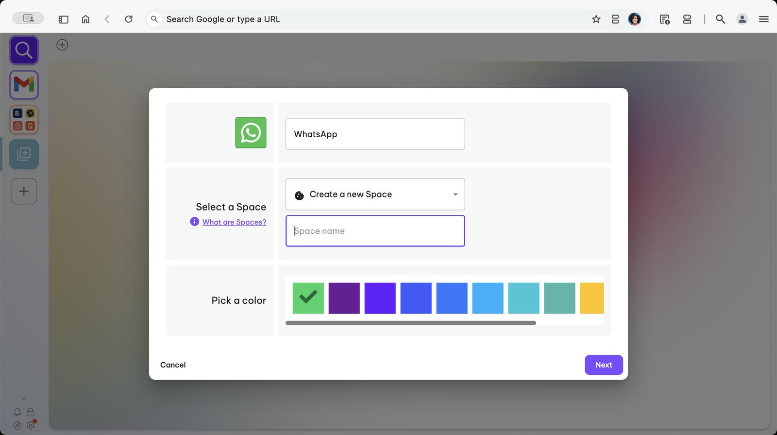The width and height of the screenshot is (777, 435).
Task: Click the user avatar in the toolbar
Action: tap(634, 19)
